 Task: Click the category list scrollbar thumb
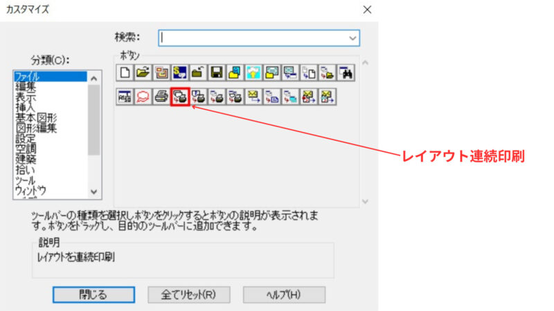[x=93, y=120]
